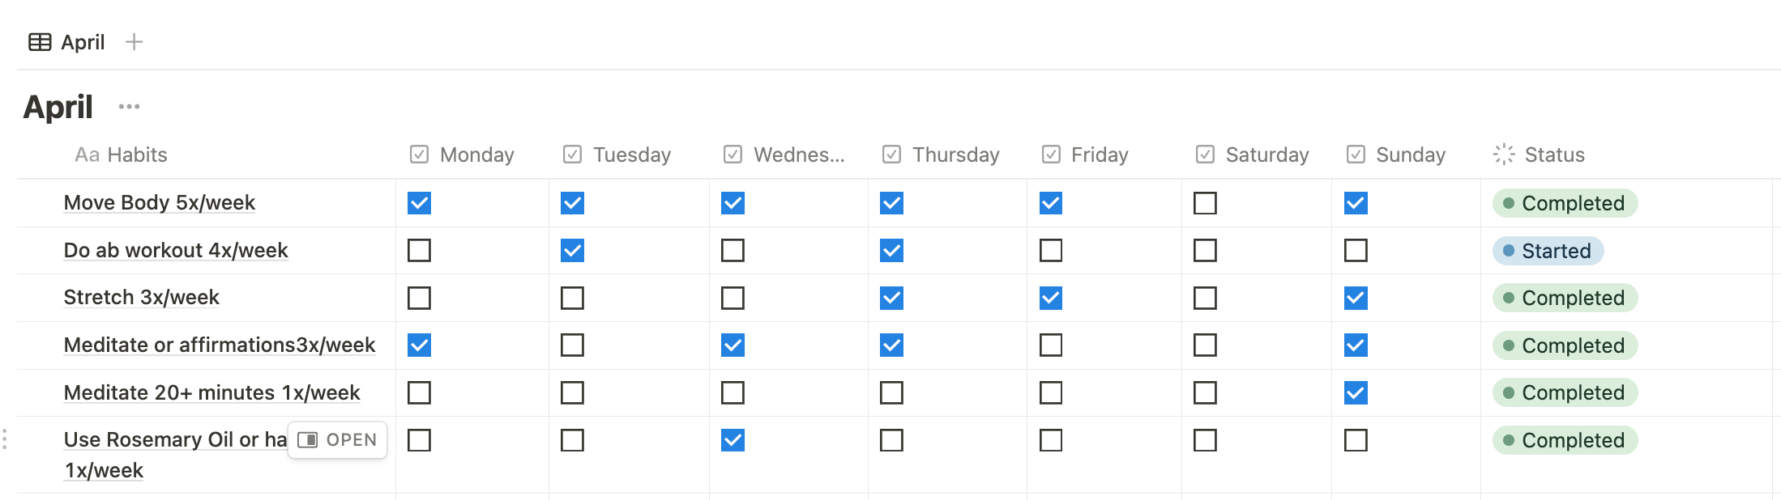Open the three-dots menu beside the April heading

click(x=129, y=107)
